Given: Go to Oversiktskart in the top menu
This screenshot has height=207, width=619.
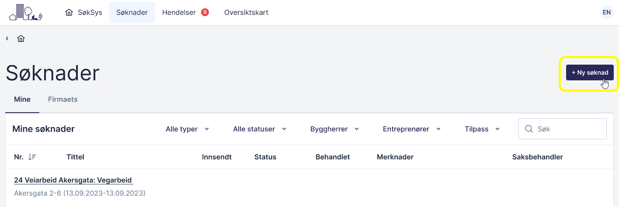Looking at the screenshot, I should (x=246, y=12).
